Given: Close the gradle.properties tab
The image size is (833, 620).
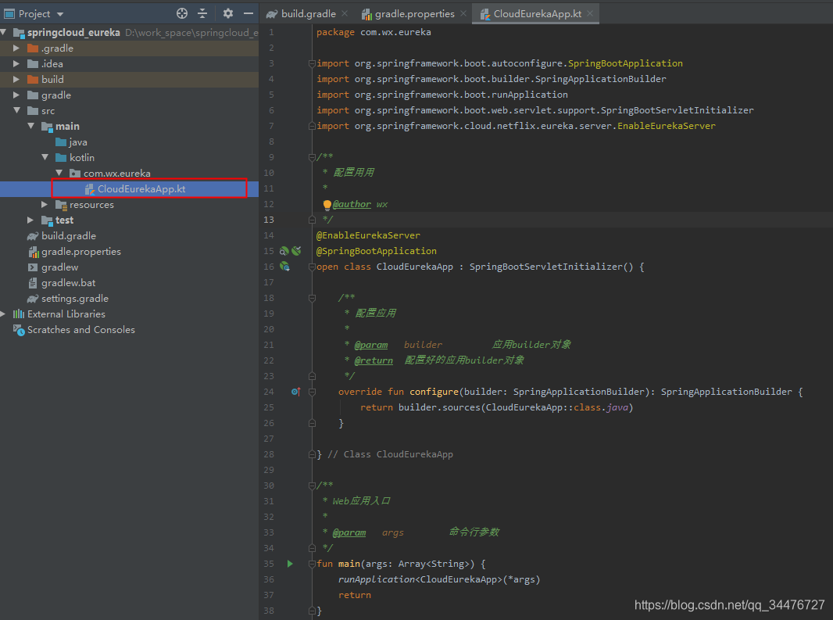Looking at the screenshot, I should [x=463, y=13].
